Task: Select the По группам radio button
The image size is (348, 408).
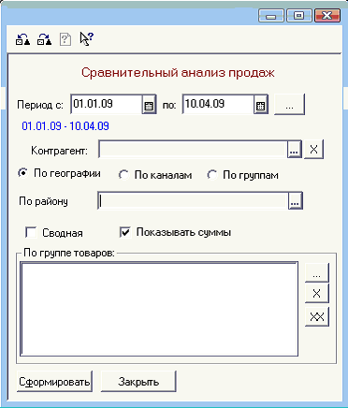Action: tap(212, 175)
